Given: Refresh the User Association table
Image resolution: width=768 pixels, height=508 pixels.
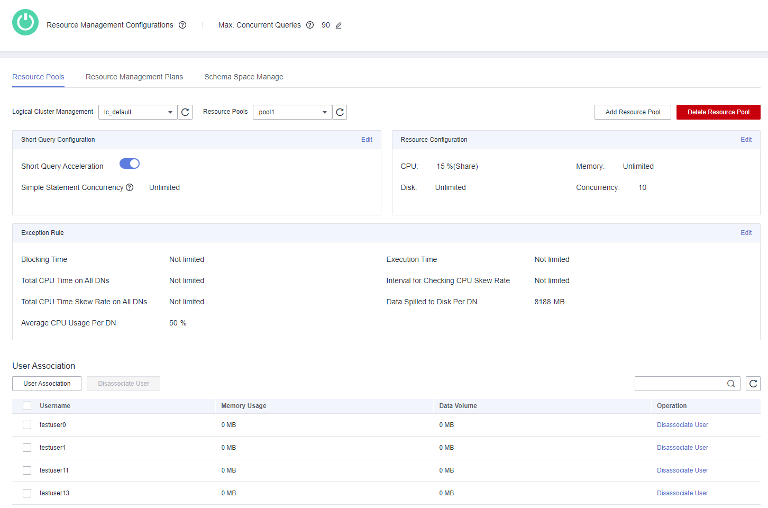Looking at the screenshot, I should [x=753, y=384].
